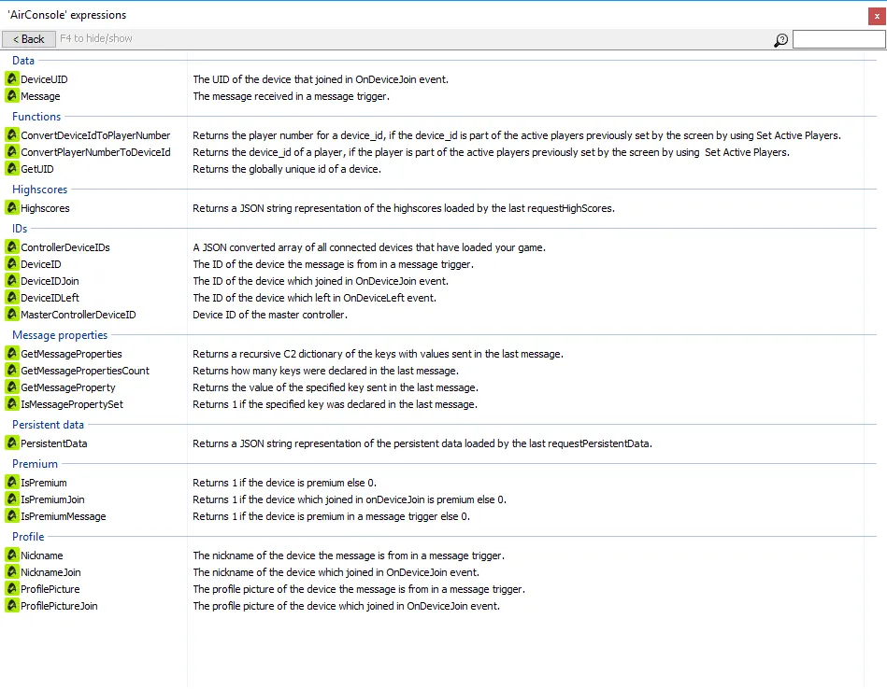This screenshot has height=689, width=887.
Task: Click the Profile category header
Action: coord(28,537)
